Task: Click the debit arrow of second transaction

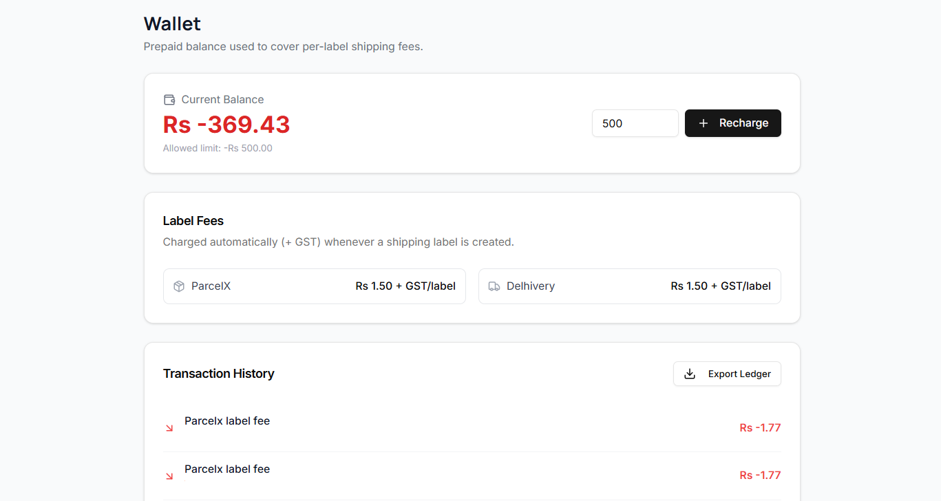Action: coord(169,476)
